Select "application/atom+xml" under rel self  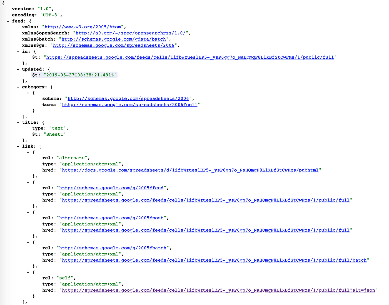point(90,284)
